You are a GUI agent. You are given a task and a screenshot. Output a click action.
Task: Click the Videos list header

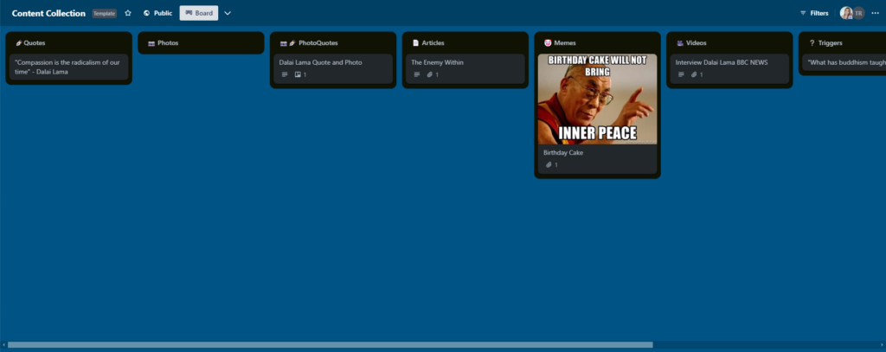tap(697, 43)
